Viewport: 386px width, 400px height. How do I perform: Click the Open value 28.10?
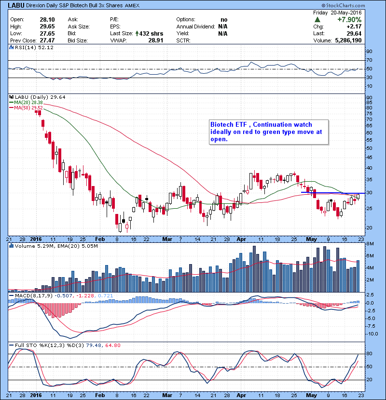(47, 20)
